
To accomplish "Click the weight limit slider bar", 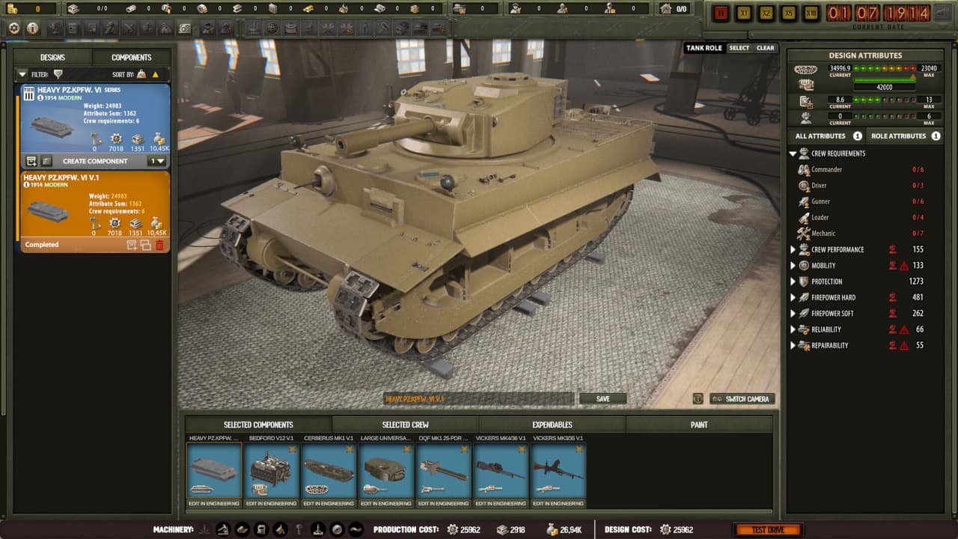I will (x=885, y=79).
